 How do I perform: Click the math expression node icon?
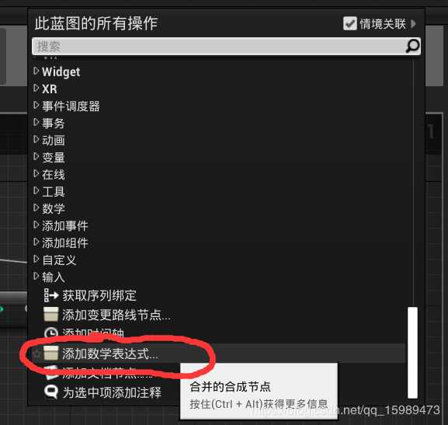tap(51, 353)
